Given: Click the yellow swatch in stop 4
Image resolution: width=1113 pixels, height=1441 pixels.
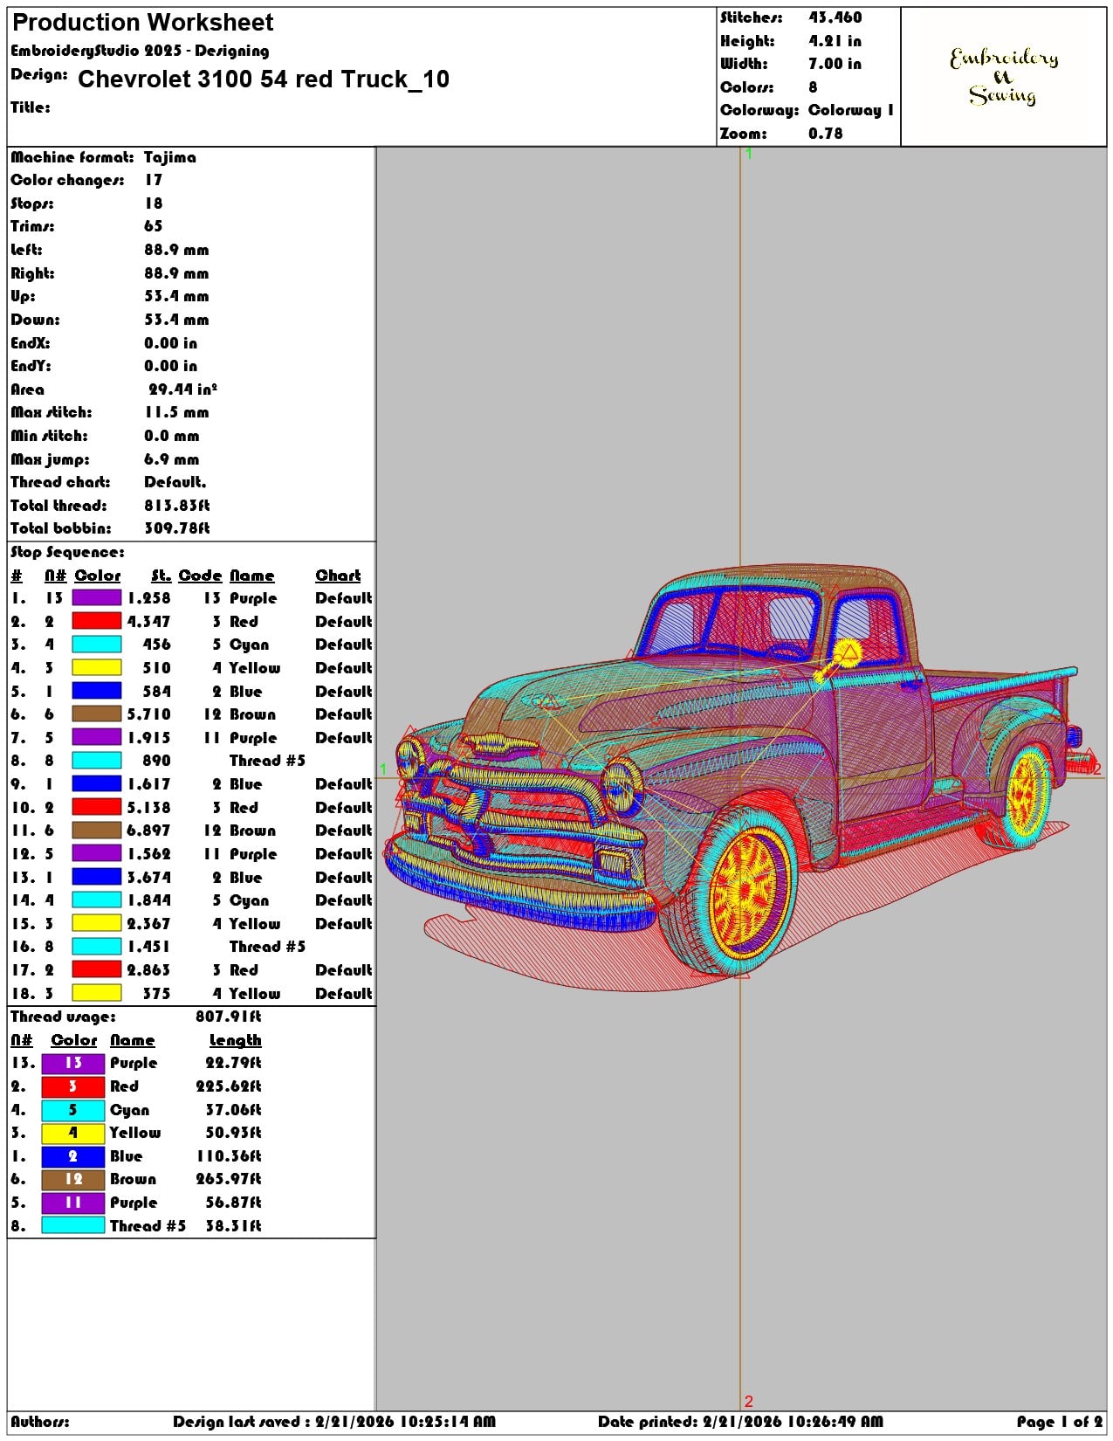Looking at the screenshot, I should pos(96,668).
